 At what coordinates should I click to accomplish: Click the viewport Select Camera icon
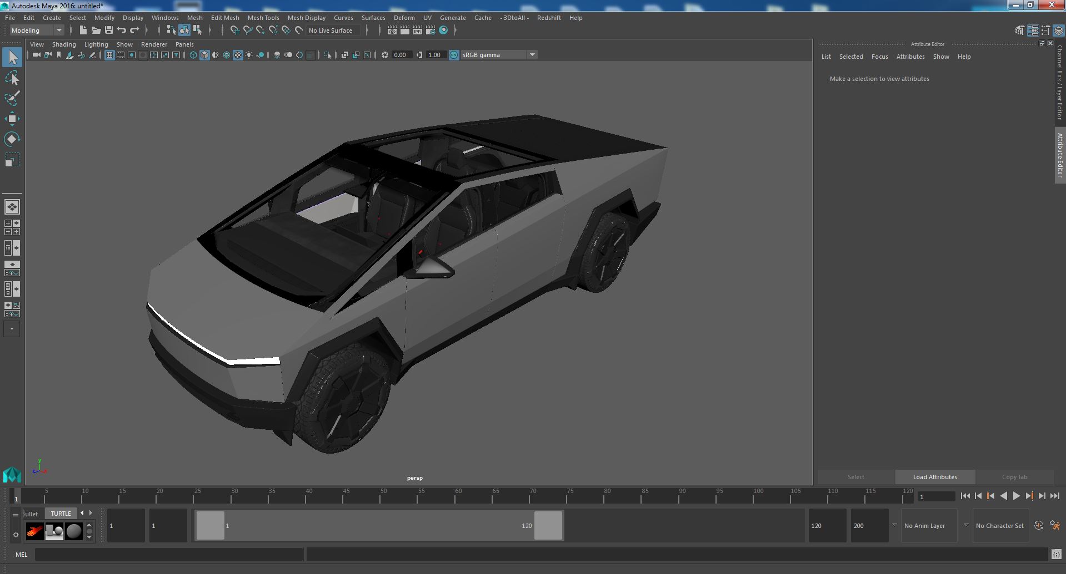tap(36, 55)
